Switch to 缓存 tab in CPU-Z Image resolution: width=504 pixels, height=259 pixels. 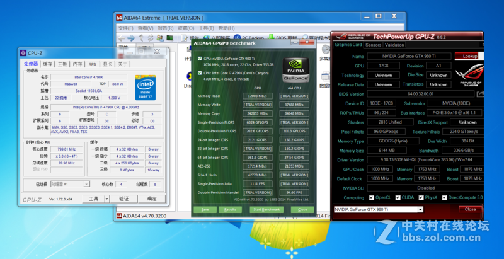(47, 64)
